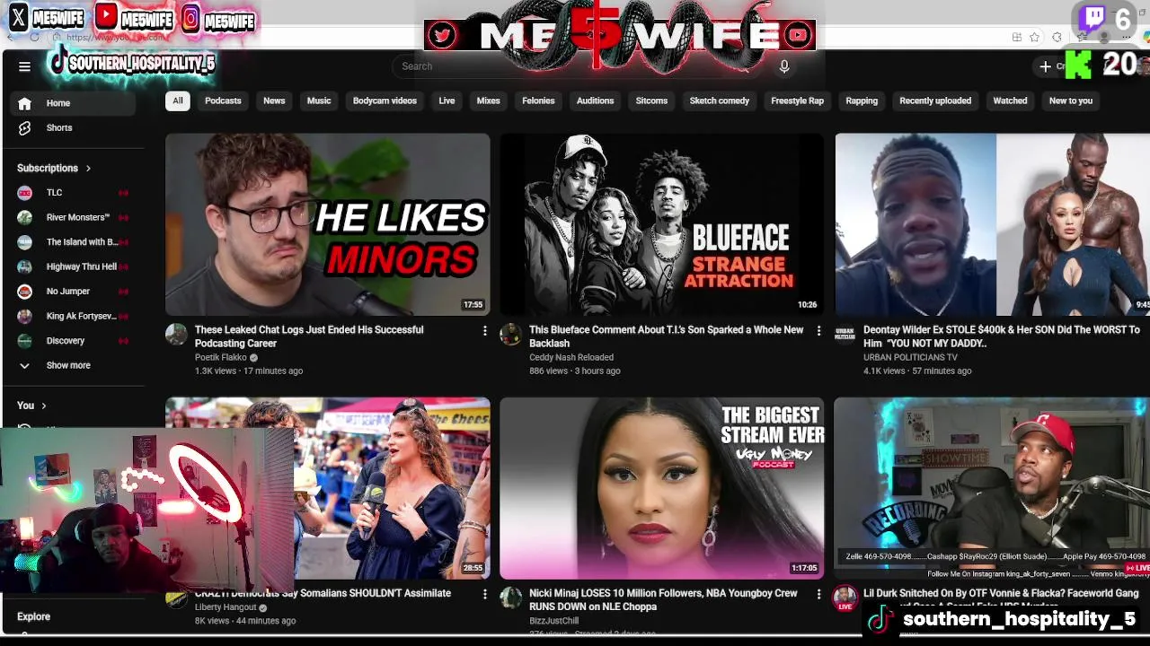Select the Felonies filter chip

click(x=538, y=101)
